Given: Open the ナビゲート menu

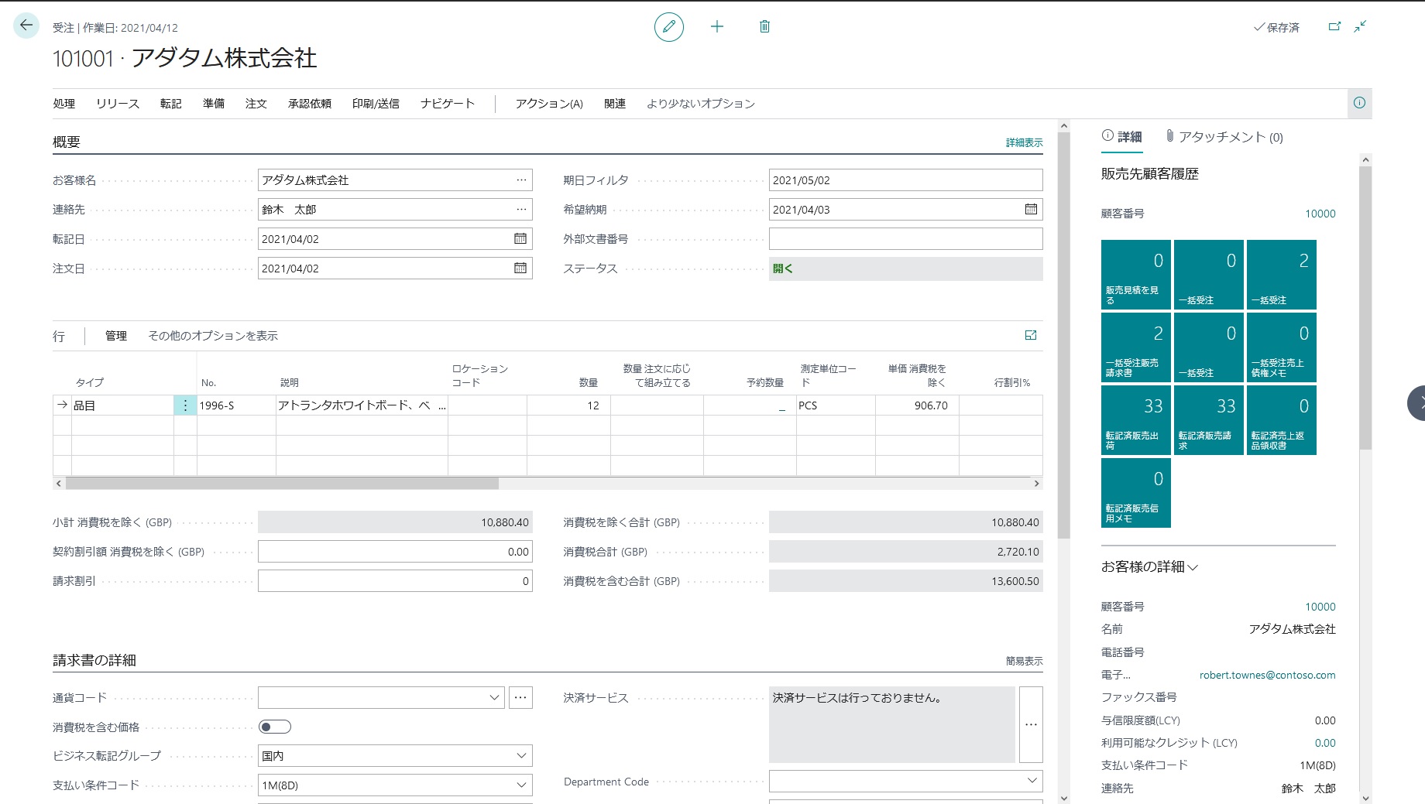Looking at the screenshot, I should 448,104.
